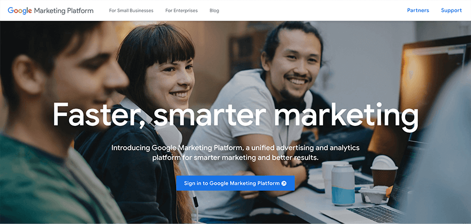The height and width of the screenshot is (224, 471).
Task: Click the Introducing Google Marketing Platform paragraph
Action: pos(235,152)
